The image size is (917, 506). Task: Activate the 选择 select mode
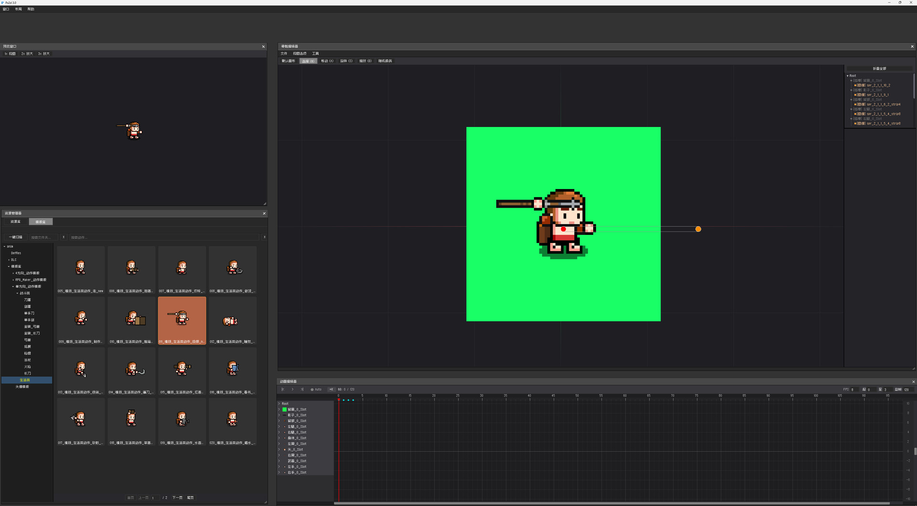308,61
